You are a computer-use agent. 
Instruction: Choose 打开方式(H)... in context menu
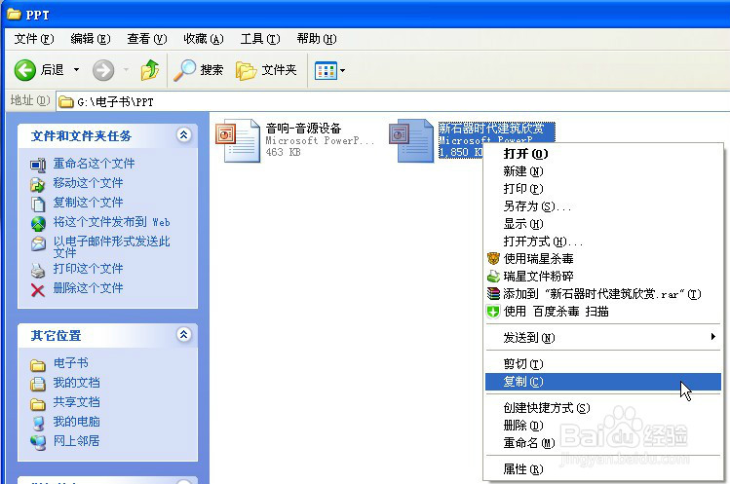[x=603, y=242]
